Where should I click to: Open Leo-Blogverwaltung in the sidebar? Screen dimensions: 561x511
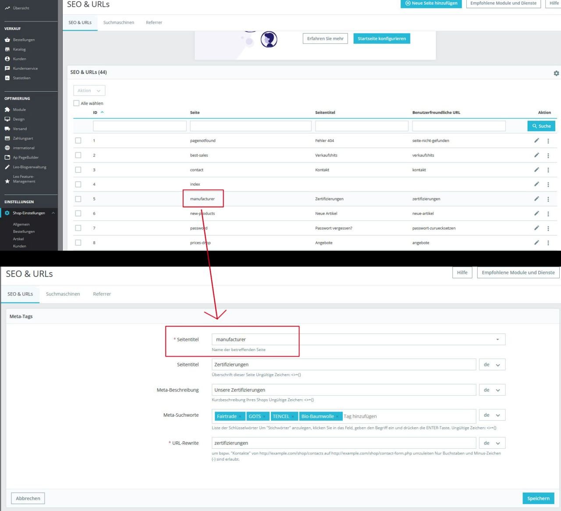[x=29, y=167]
